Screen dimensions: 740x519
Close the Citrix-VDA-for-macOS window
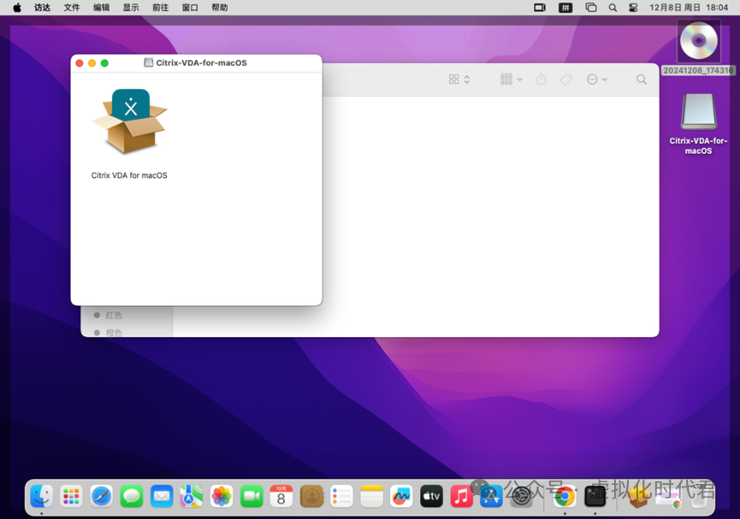(x=80, y=63)
